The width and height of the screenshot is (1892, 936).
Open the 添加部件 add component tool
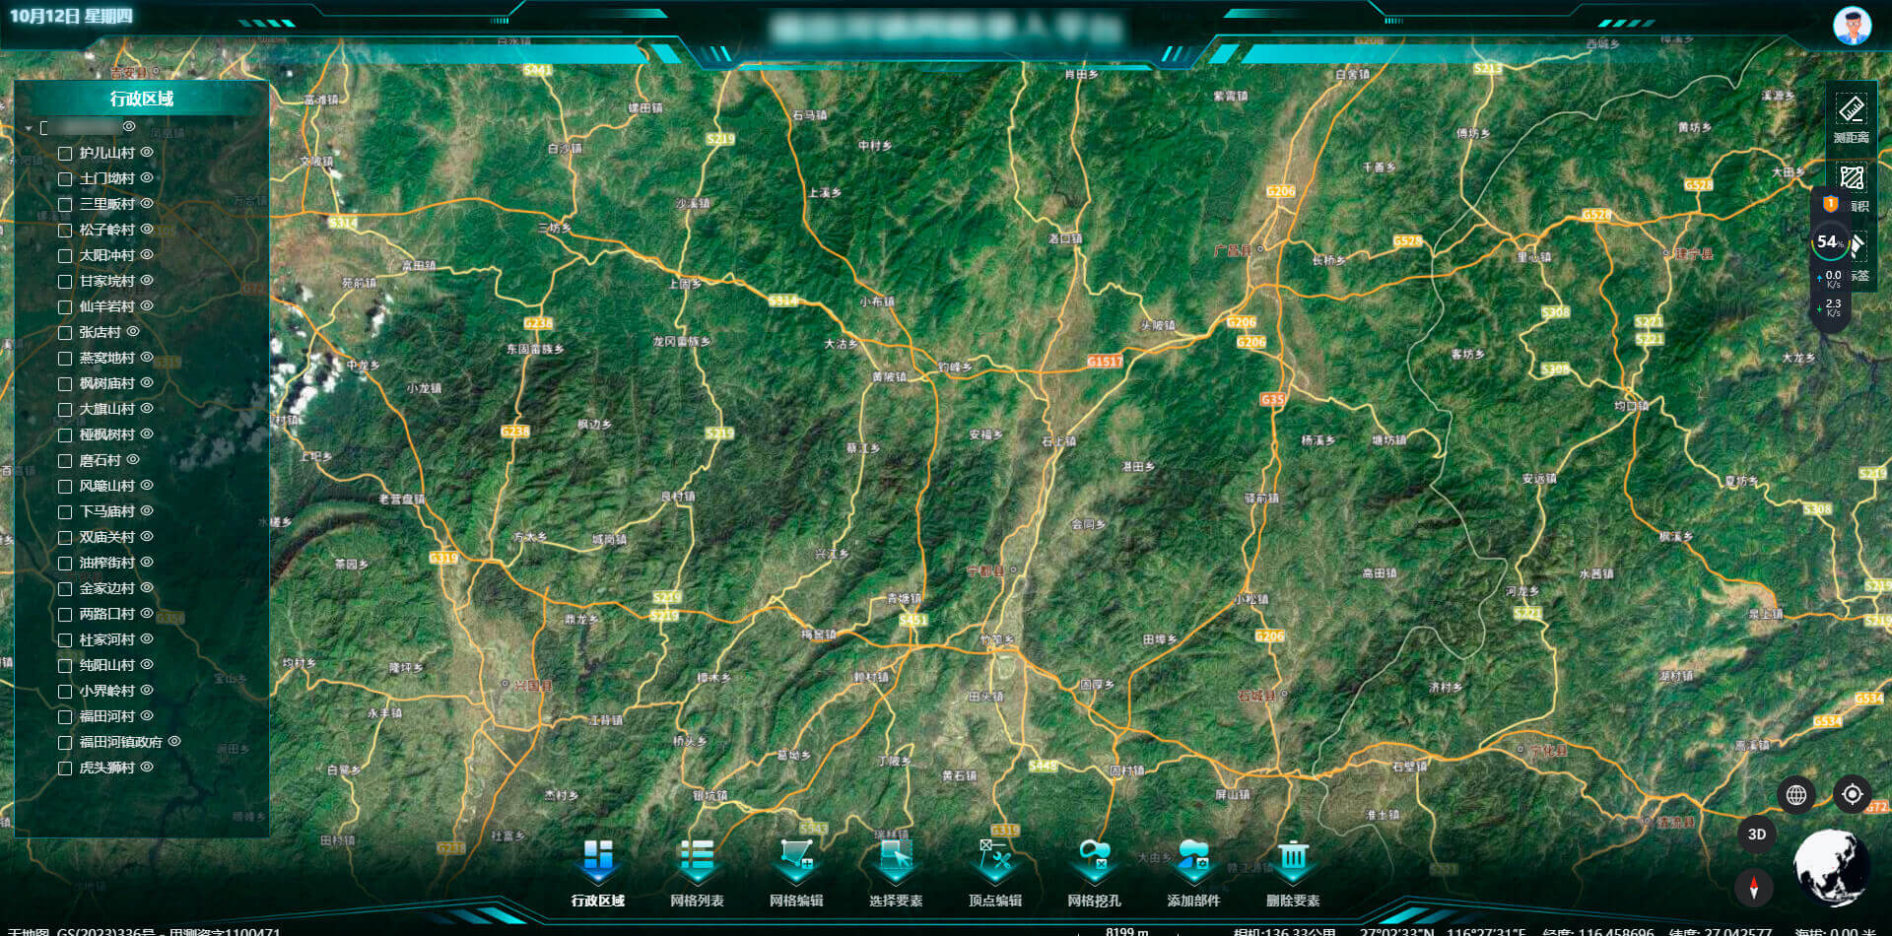coord(1193,872)
